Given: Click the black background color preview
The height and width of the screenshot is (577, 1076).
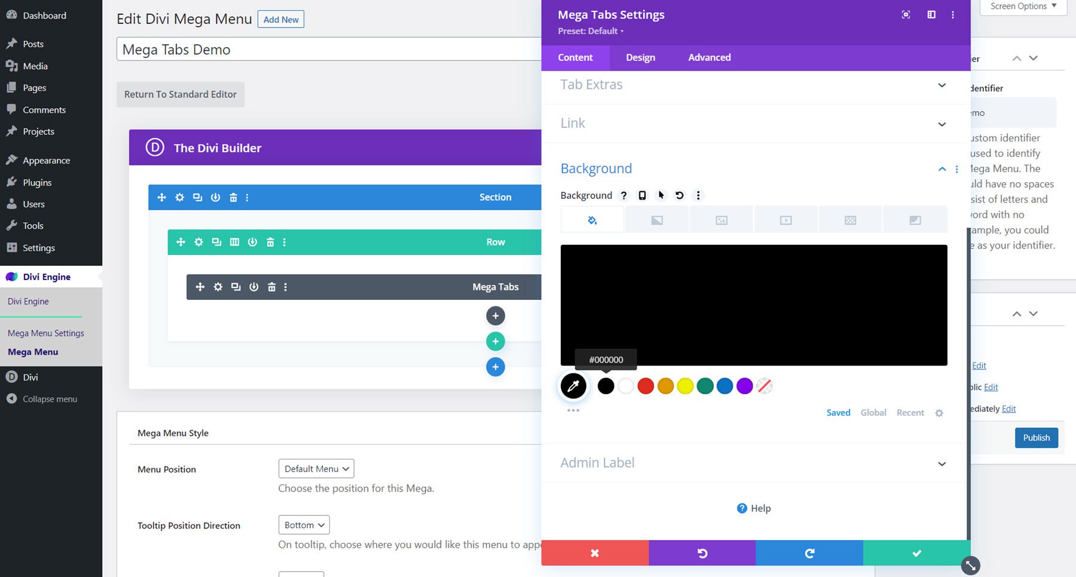Looking at the screenshot, I should click(754, 305).
